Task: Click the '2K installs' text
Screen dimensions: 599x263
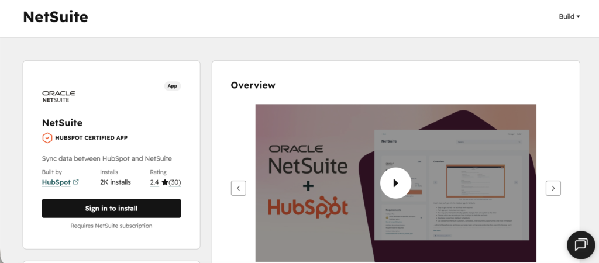Action: [115, 182]
